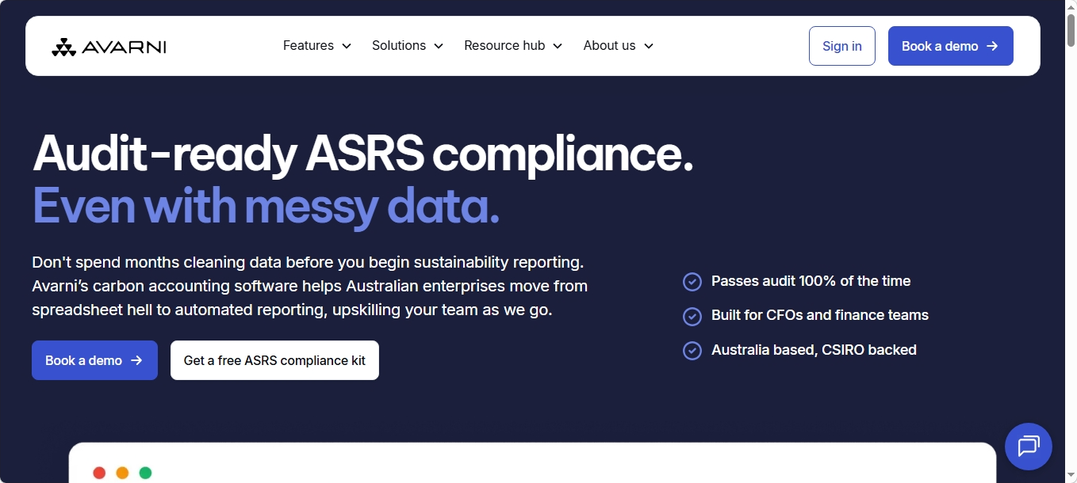Expand the Solutions chevron
Viewport: 1077px width, 483px height.
[439, 46]
